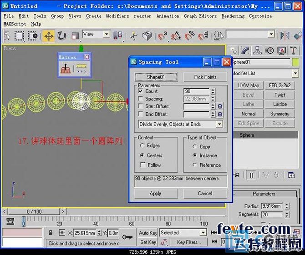Toggle the Spinner Snap icon

click(x=203, y=36)
